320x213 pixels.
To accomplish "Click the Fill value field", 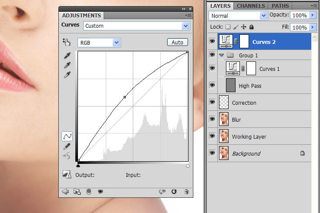I will (x=300, y=27).
